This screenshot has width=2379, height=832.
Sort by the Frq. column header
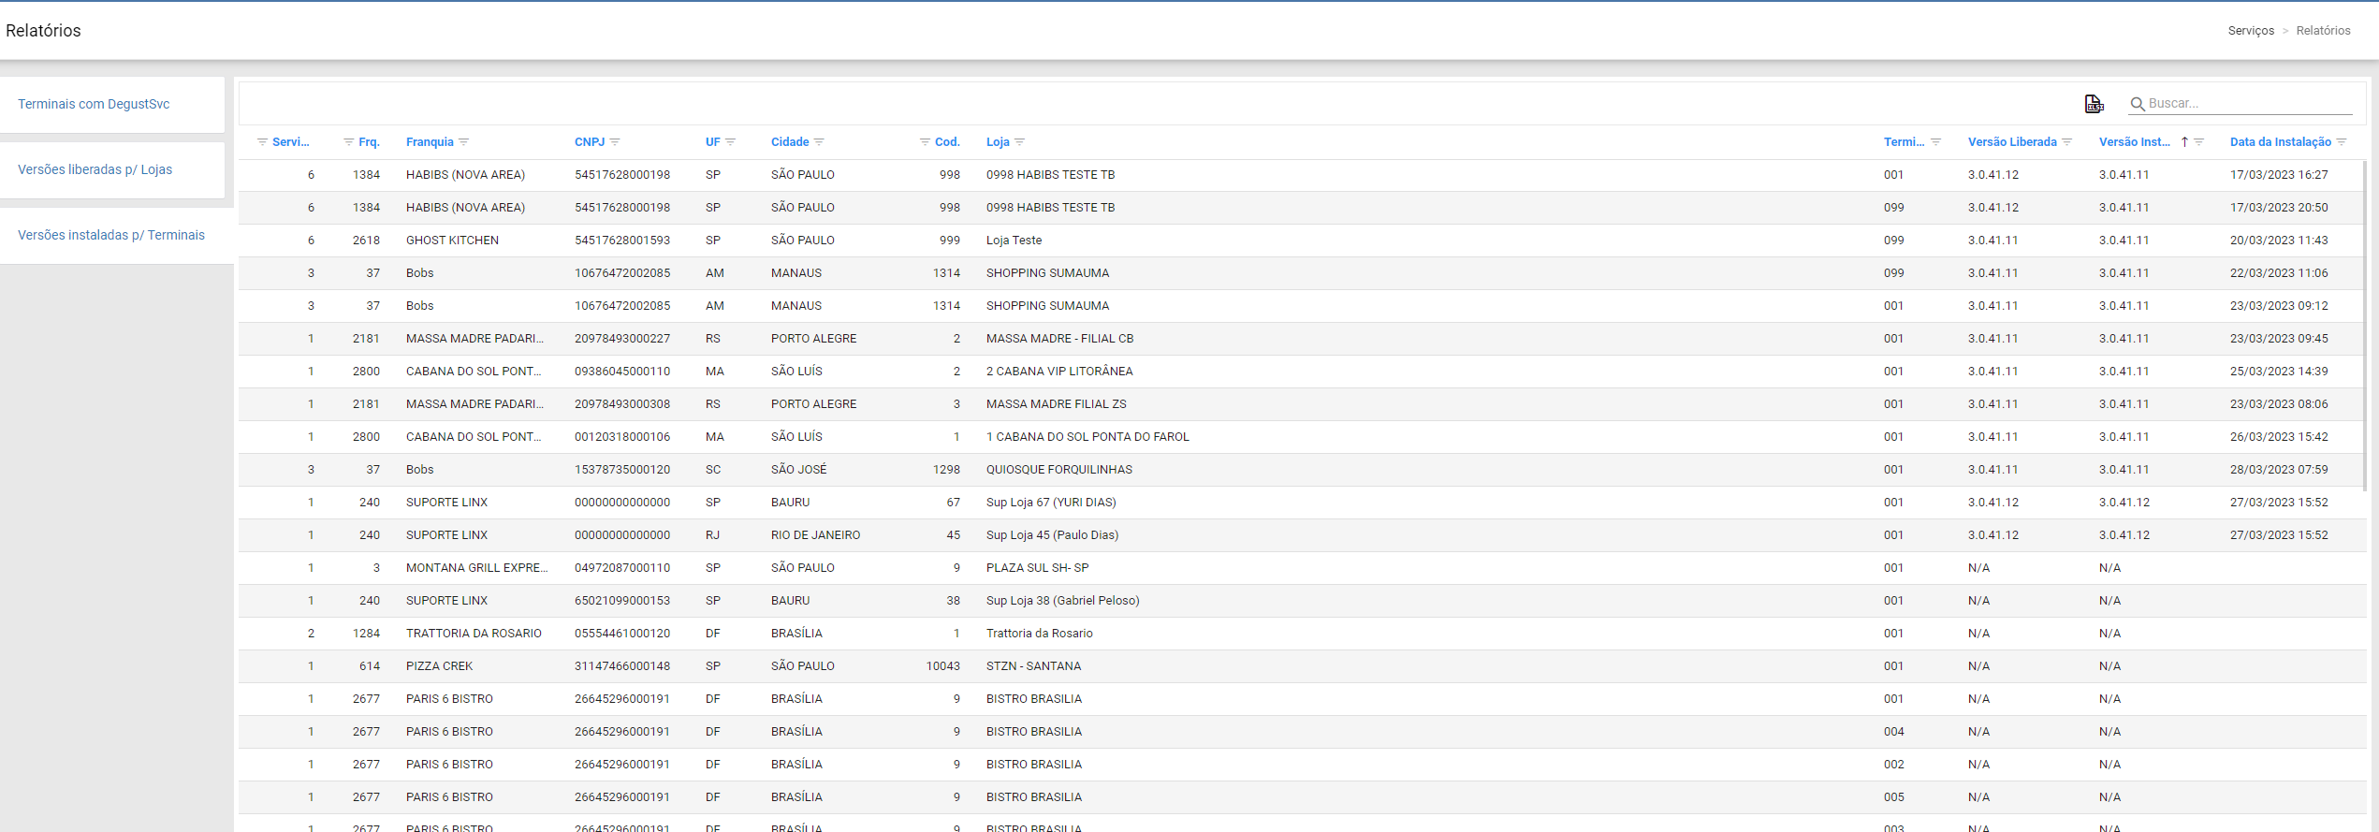click(369, 142)
